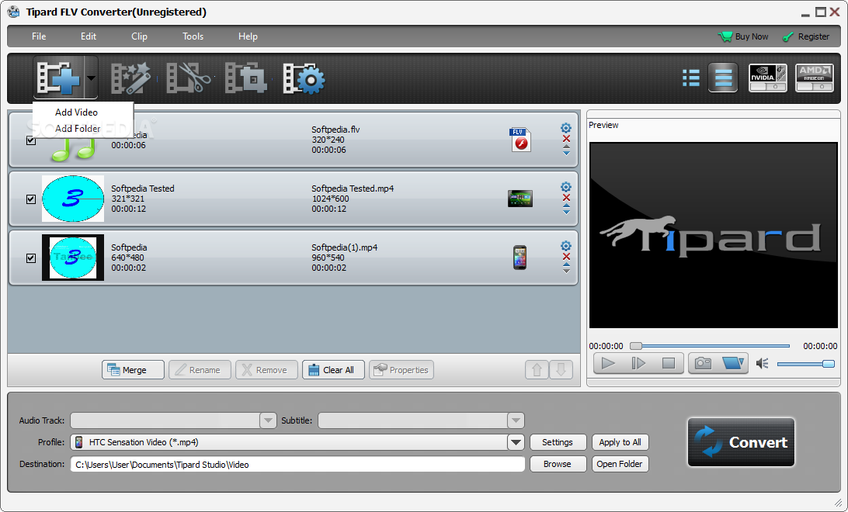Toggle AMD acceleration
This screenshot has height=512, width=848.
[815, 78]
